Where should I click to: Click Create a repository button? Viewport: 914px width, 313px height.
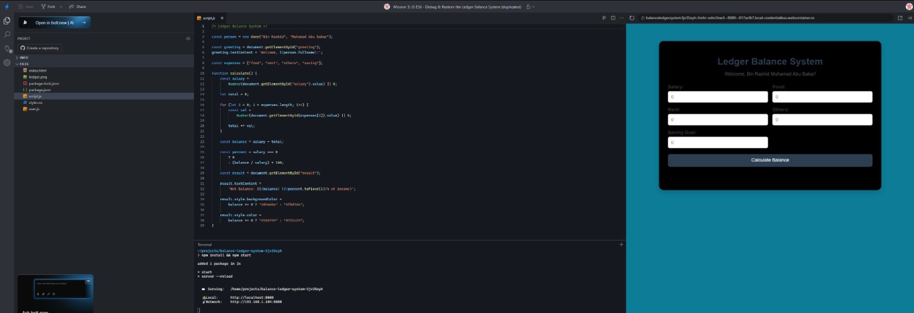pos(39,48)
